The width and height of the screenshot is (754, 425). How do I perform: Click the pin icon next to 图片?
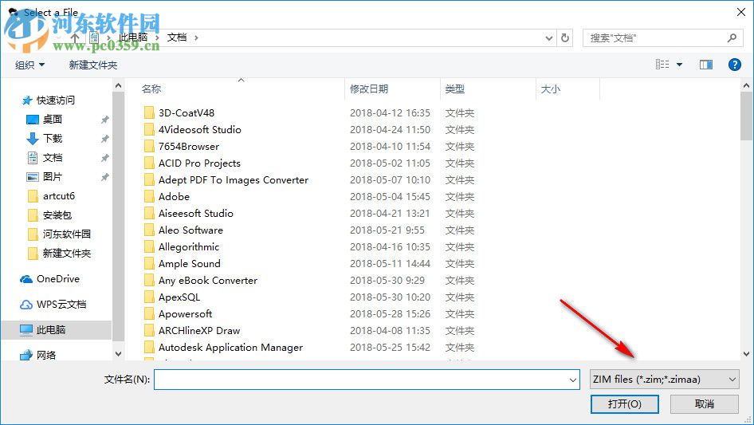click(x=104, y=177)
